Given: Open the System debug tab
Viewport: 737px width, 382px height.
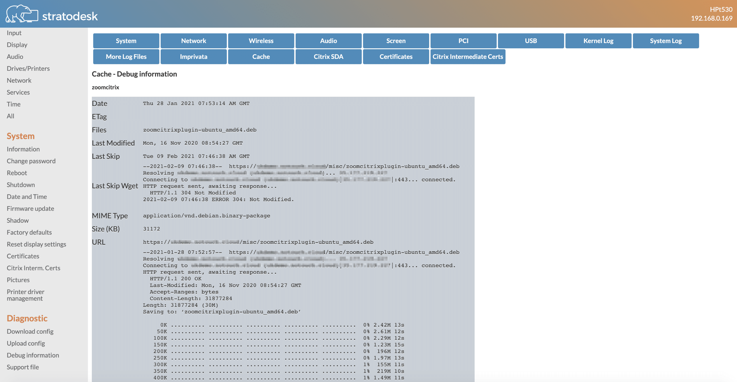Looking at the screenshot, I should (126, 41).
